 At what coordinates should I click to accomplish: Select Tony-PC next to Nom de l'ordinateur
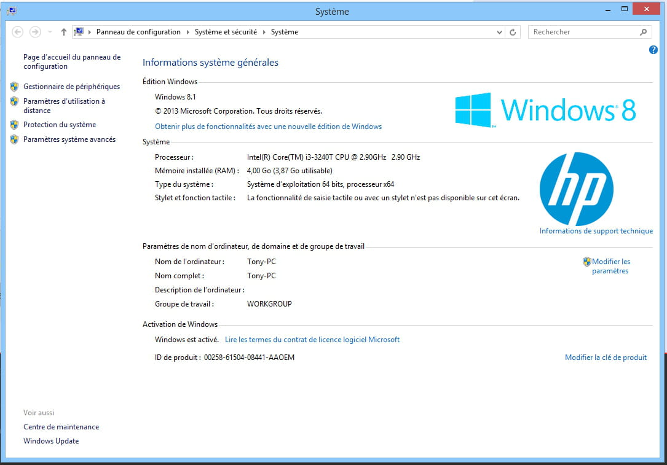(x=261, y=262)
